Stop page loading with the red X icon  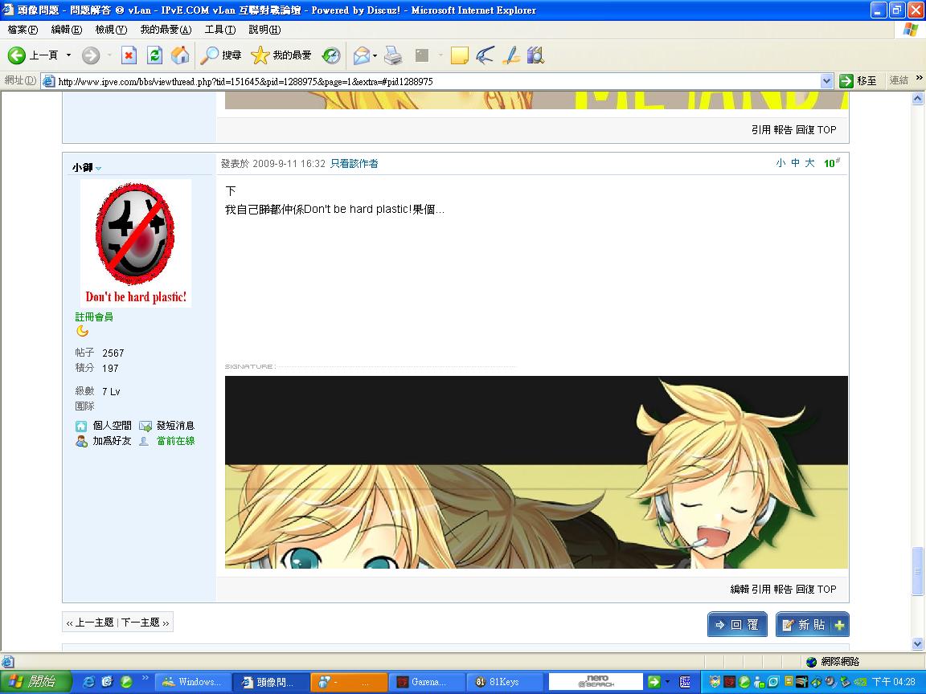click(x=129, y=55)
